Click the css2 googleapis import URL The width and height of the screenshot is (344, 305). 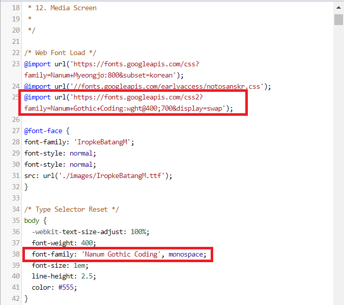coord(138,97)
